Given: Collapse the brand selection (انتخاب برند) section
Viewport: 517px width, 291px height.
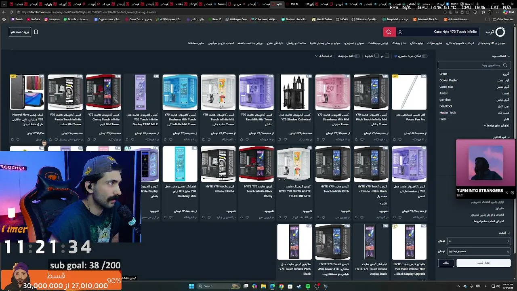Looking at the screenshot, I should (x=501, y=56).
